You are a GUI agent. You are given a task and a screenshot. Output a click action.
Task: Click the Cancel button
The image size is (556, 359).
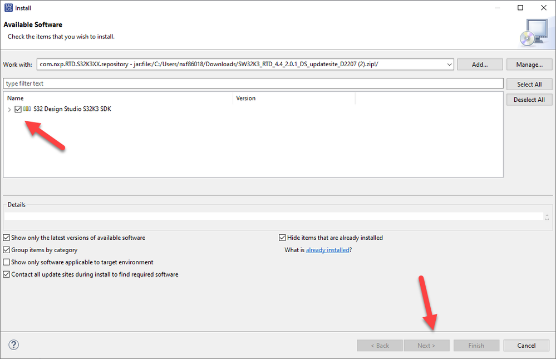[526, 346]
